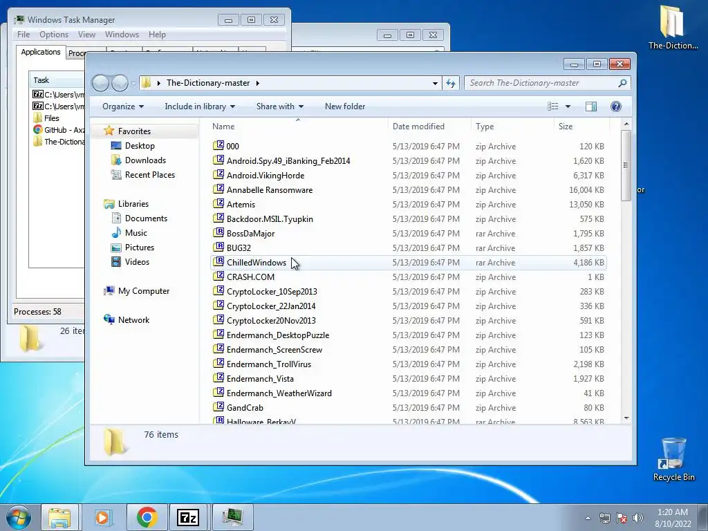Select the BUG32 rar archive icon
The height and width of the screenshot is (531, 708).
tap(218, 247)
